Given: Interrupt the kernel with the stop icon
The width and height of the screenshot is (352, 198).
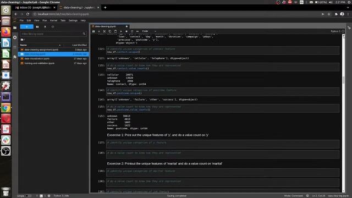Looking at the screenshot, I should [127, 31].
